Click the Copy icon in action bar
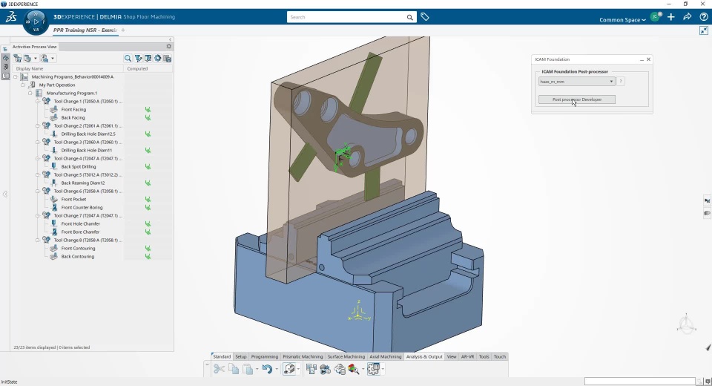This screenshot has height=386, width=712. pyautogui.click(x=234, y=369)
